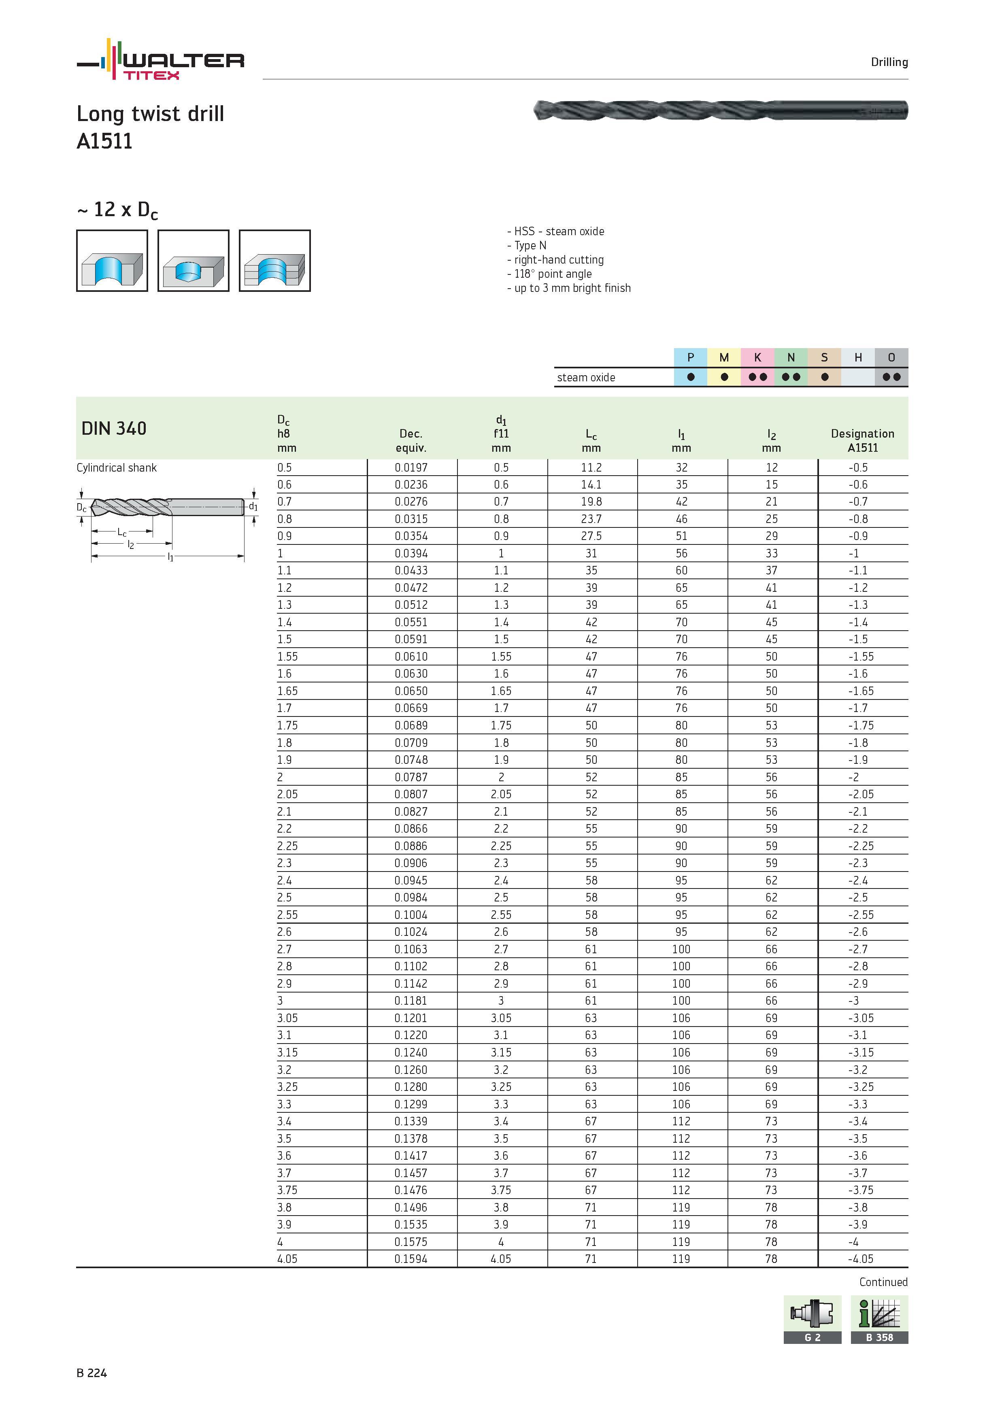Click the '~ 12 x Dc' depth label
1004x1420 pixels.
[x=117, y=210]
